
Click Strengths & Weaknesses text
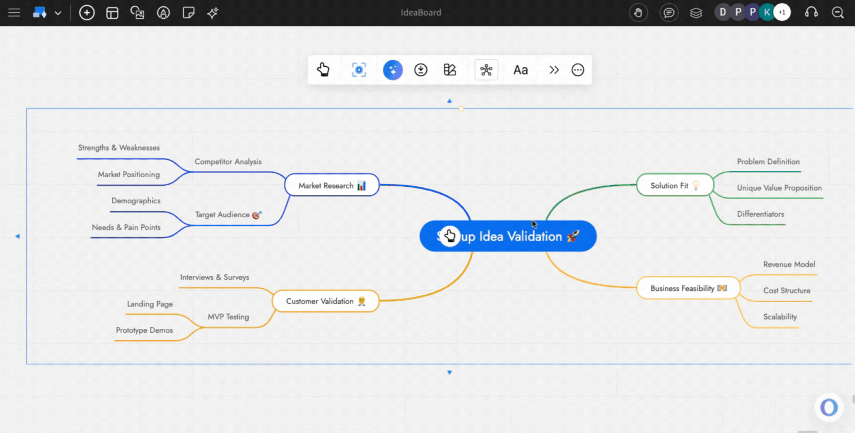[x=119, y=148]
